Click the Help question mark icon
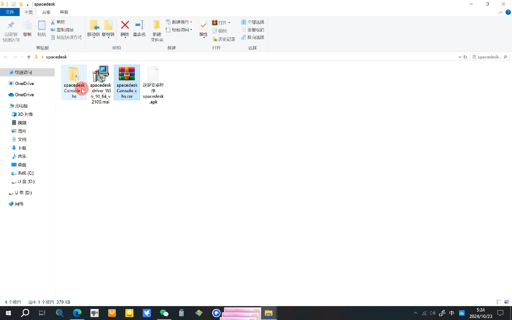The width and height of the screenshot is (512, 320). pos(508,12)
